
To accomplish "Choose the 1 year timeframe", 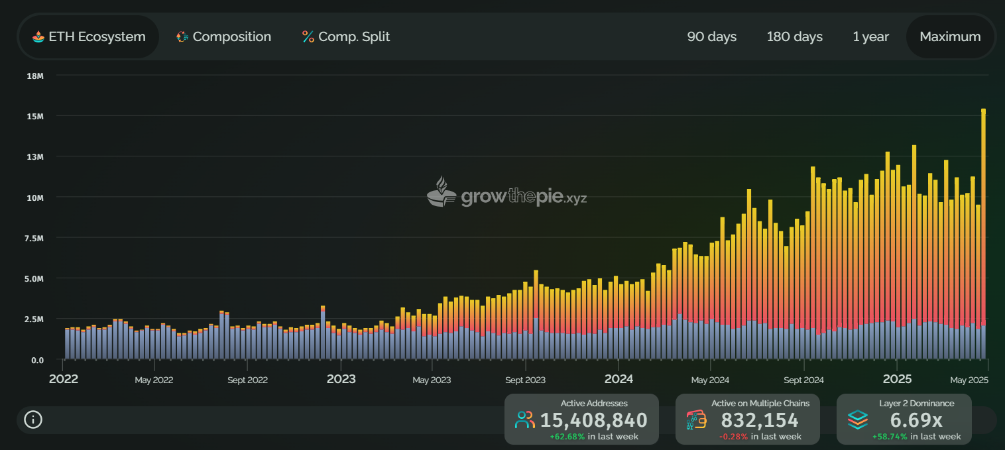I will 870,37.
